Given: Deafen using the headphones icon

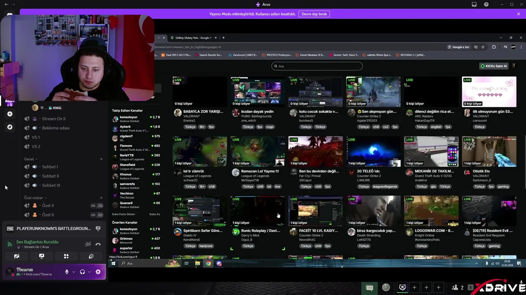Looking at the screenshot, I should tap(82, 272).
